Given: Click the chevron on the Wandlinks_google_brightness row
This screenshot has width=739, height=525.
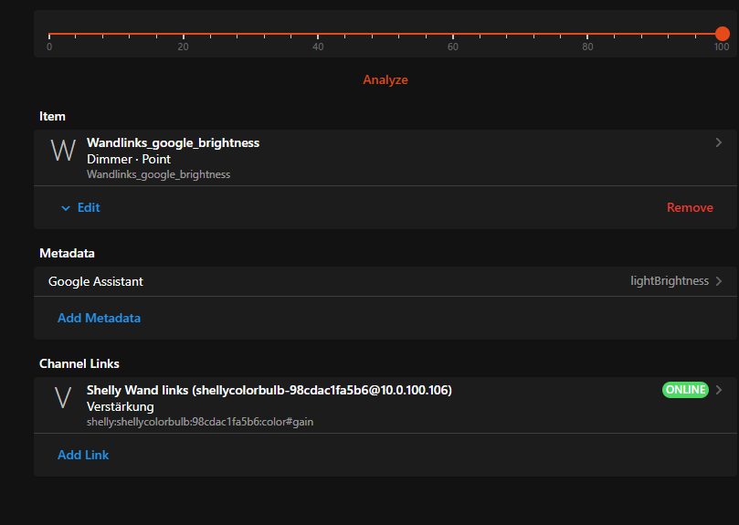Looking at the screenshot, I should (718, 142).
